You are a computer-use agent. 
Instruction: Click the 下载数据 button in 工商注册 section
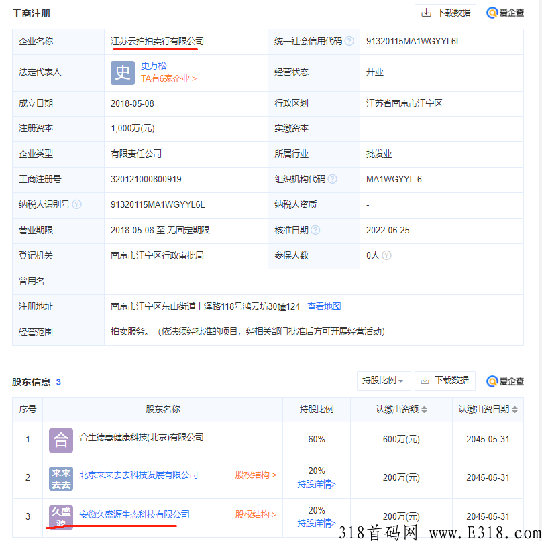(x=445, y=13)
